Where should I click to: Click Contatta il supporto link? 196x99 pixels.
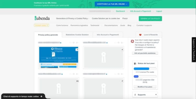[x=144, y=26]
